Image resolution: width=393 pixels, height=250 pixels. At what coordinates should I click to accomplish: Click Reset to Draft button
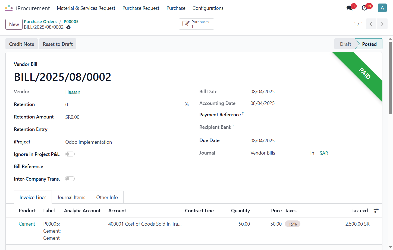pyautogui.click(x=58, y=44)
